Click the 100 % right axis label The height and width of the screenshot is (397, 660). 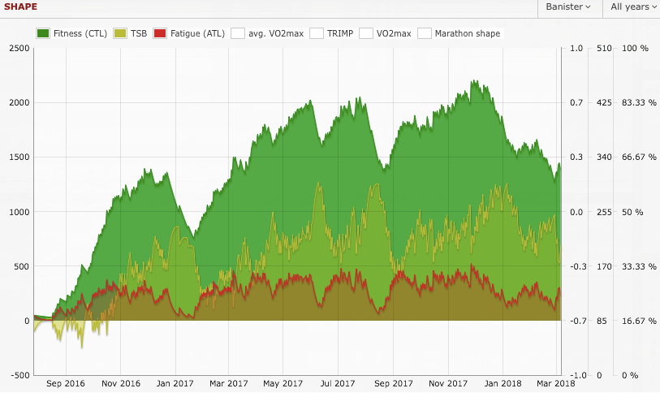pyautogui.click(x=635, y=48)
